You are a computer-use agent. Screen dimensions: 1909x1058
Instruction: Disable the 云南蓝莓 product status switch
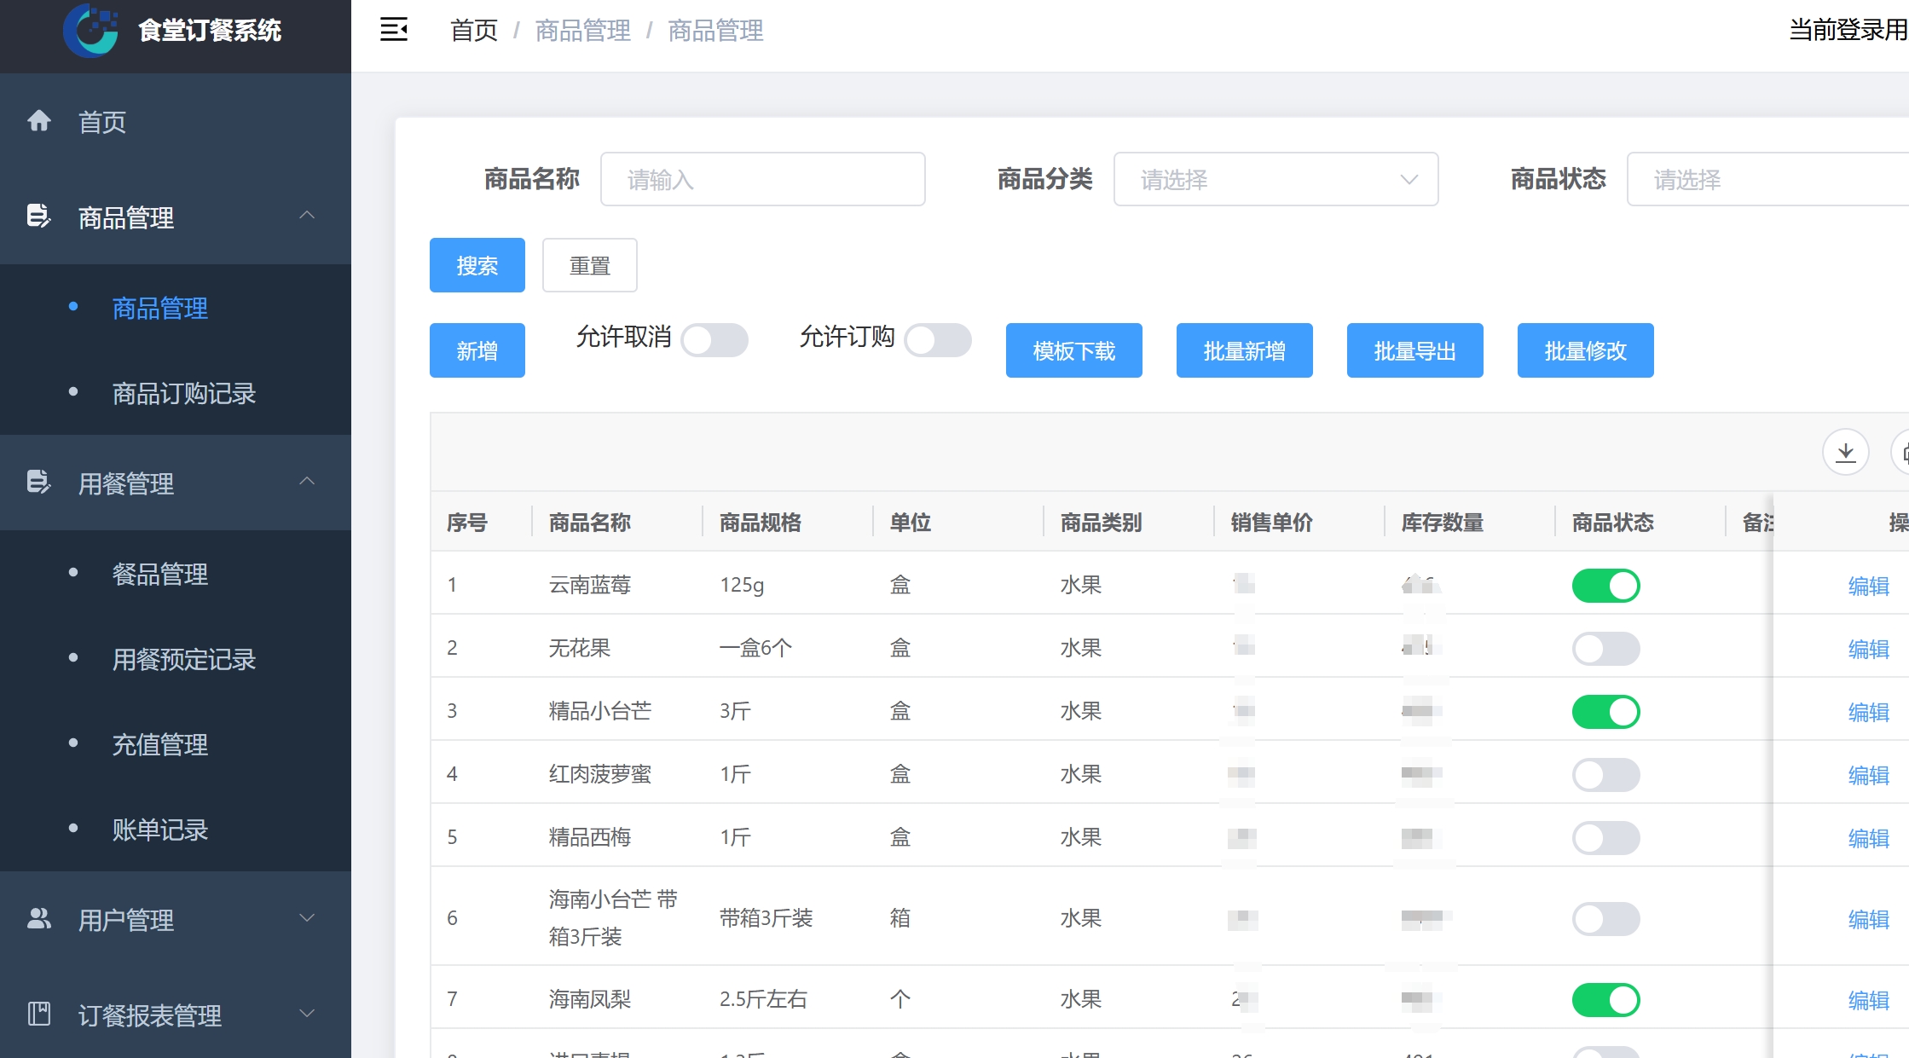(1605, 586)
